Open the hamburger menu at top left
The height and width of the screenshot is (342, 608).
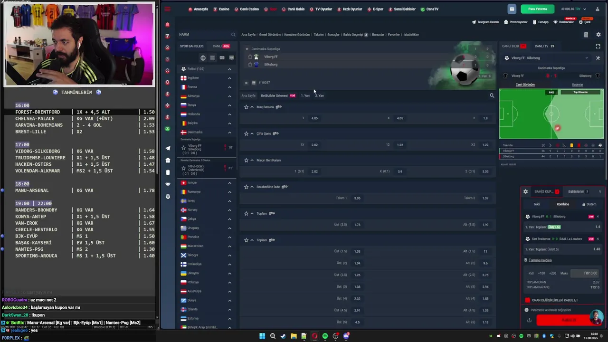[x=167, y=9]
